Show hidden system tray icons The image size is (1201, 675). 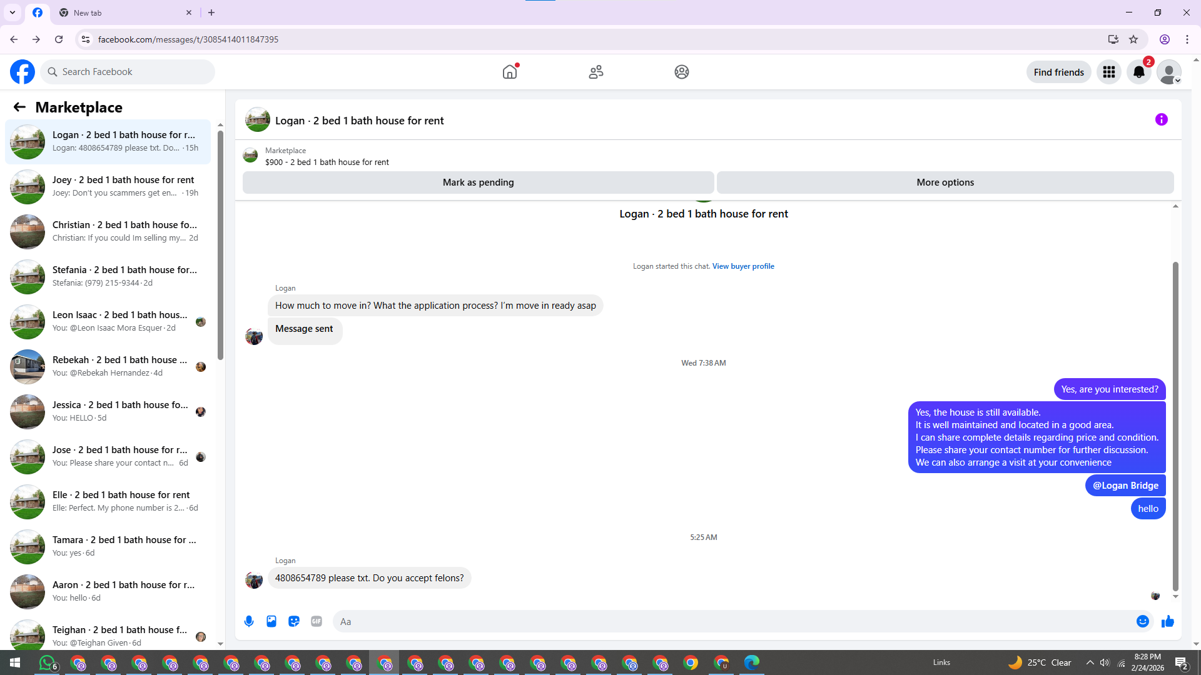click(x=1090, y=662)
